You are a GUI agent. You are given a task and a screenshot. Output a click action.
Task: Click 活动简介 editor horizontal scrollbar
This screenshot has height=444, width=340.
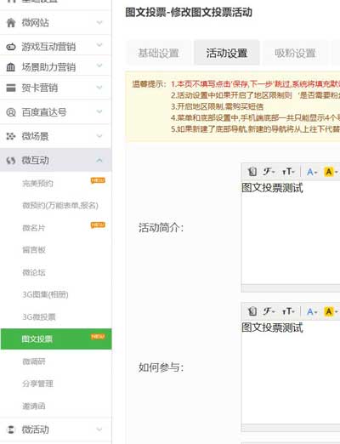(291, 288)
